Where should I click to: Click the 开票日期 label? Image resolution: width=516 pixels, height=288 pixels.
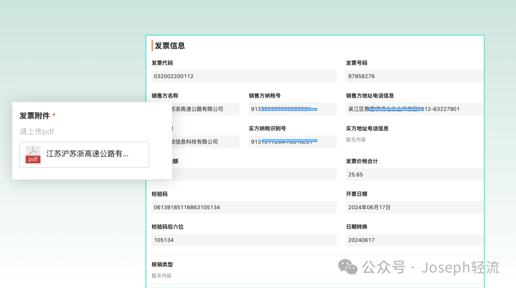click(356, 194)
